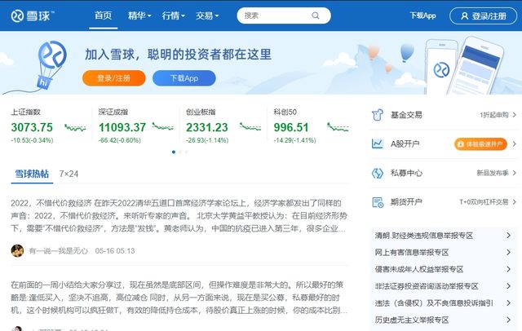
Task: Select first index carousel dot
Action: pos(174,152)
